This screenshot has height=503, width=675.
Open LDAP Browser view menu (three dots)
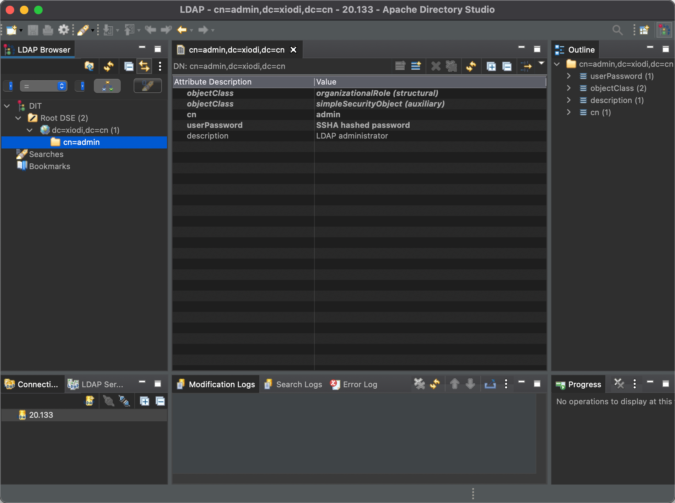point(160,66)
